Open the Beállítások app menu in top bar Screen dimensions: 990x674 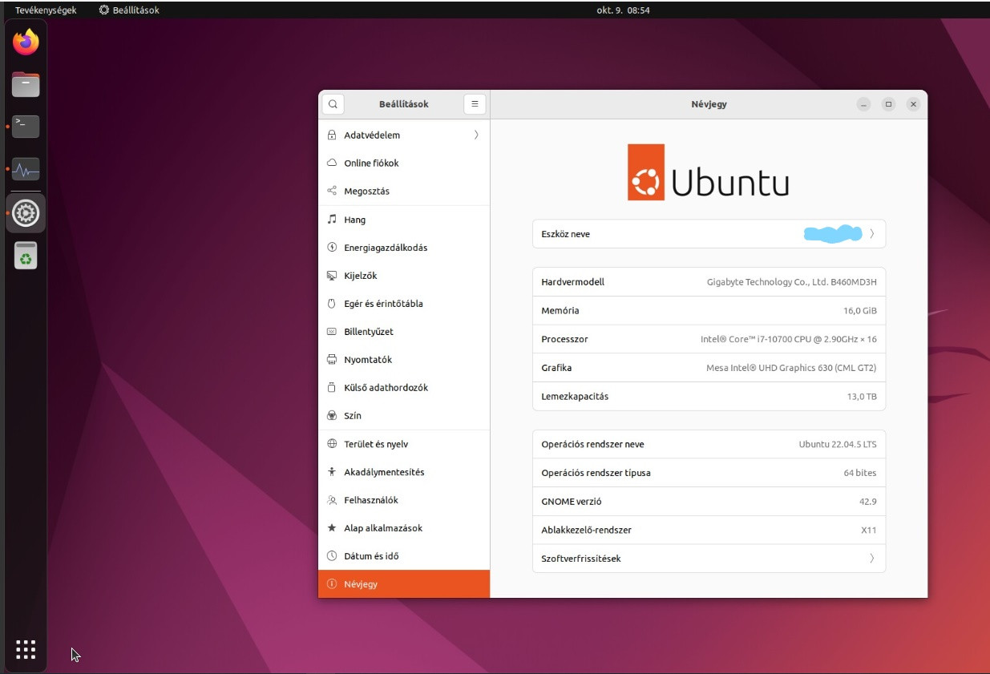pos(129,10)
